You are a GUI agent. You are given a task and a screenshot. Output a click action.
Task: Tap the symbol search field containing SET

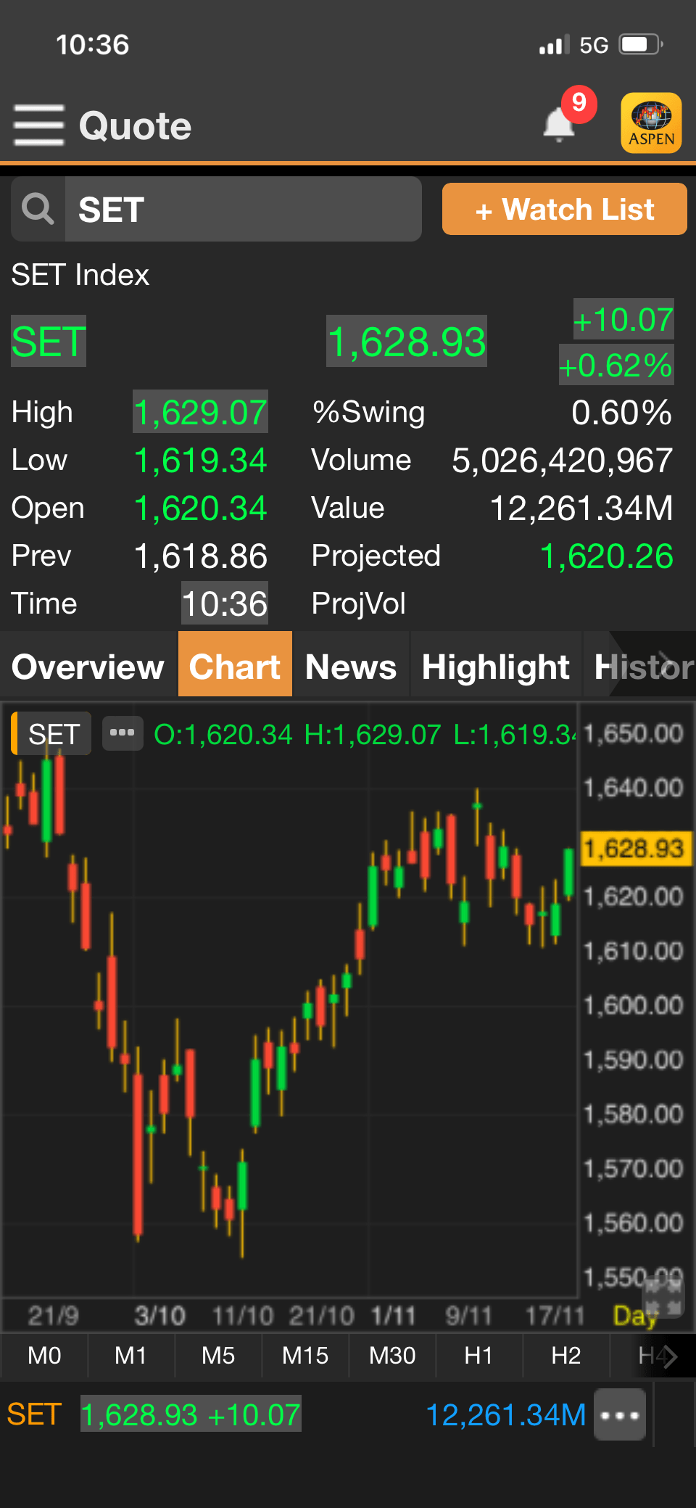click(243, 209)
